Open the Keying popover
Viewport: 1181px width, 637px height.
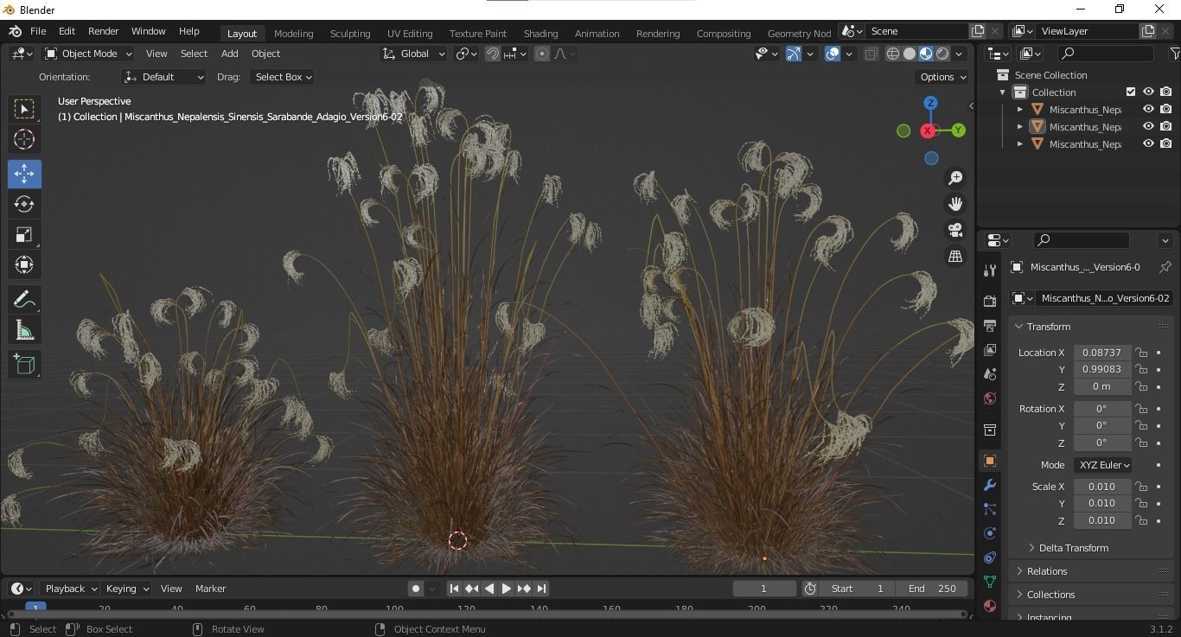click(x=127, y=589)
